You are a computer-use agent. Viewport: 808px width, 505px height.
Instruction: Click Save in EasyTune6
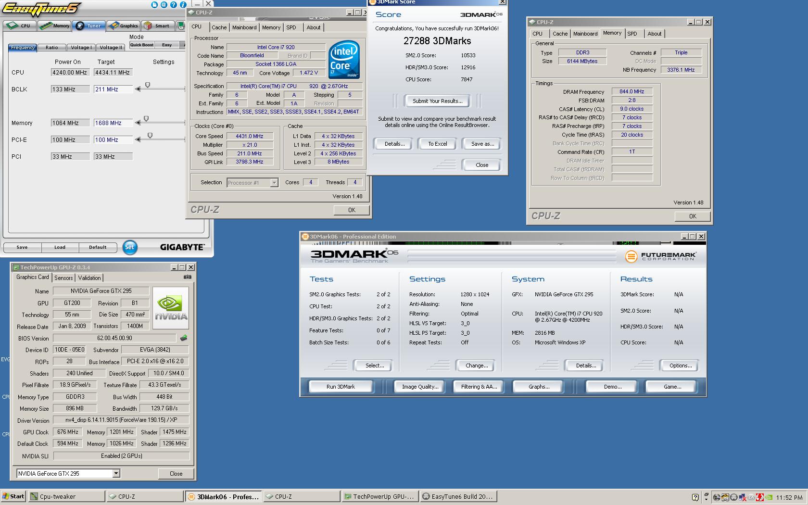click(x=22, y=247)
